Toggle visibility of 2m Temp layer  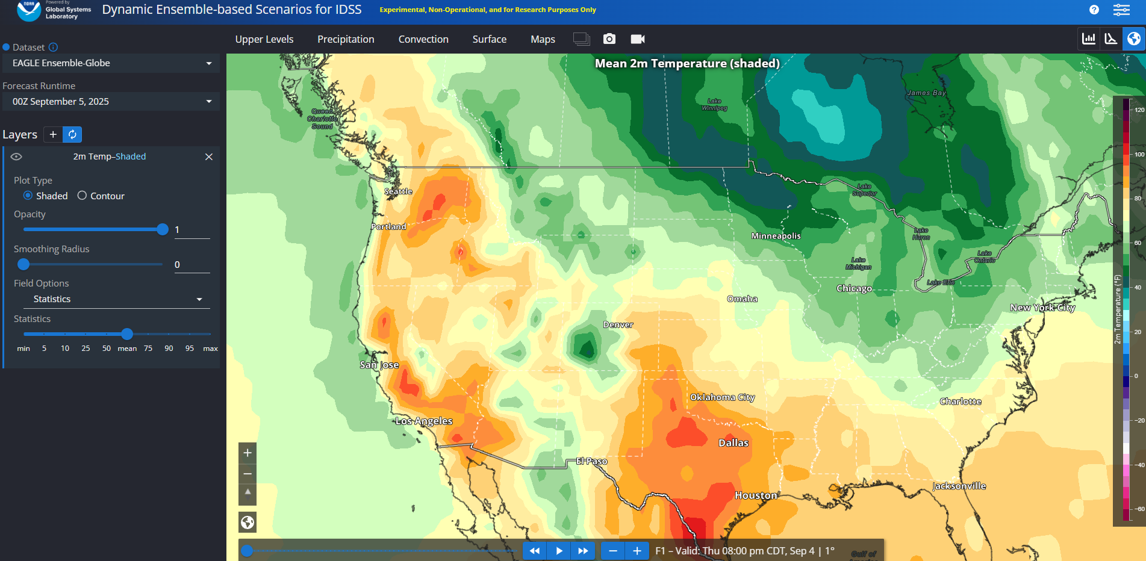(17, 157)
